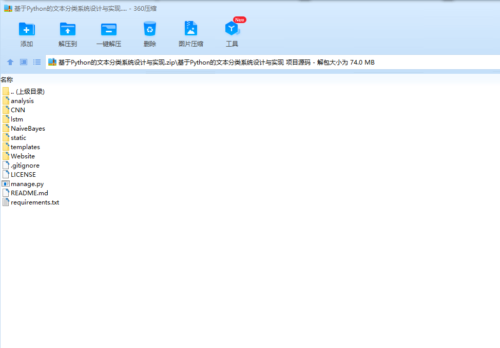Click the static folder icon
Image resolution: width=500 pixels, height=348 pixels.
6,137
